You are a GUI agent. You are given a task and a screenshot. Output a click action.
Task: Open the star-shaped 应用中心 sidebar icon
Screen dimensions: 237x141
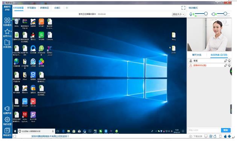pyautogui.click(x=7, y=32)
